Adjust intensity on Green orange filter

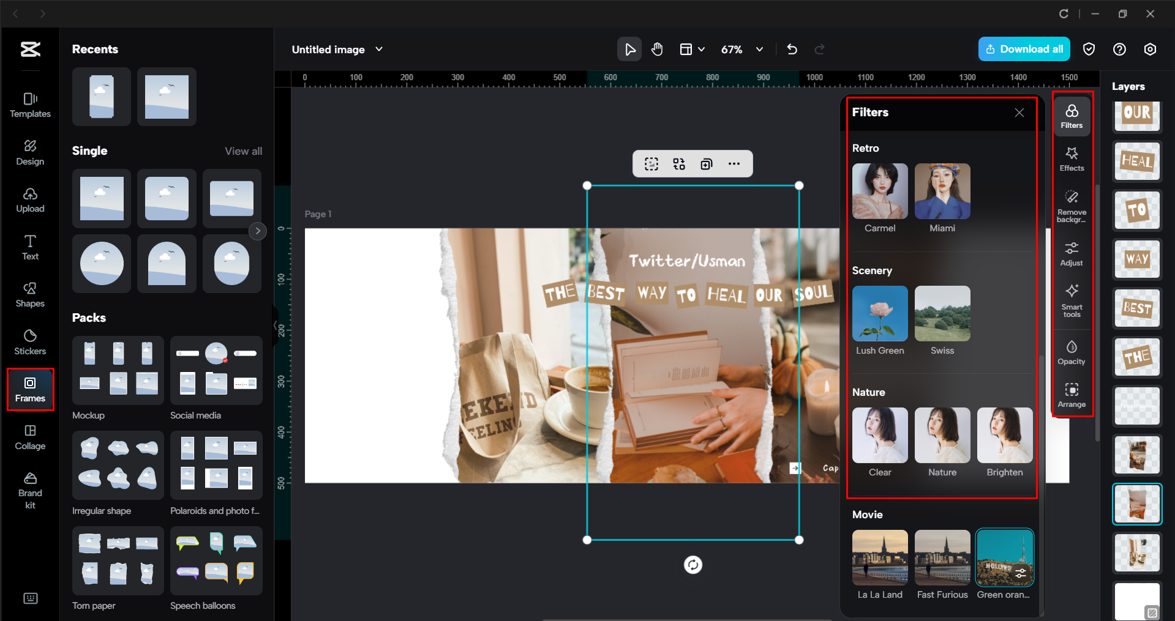[1021, 573]
